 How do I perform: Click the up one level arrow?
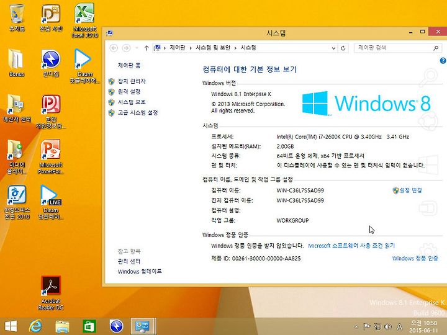(x=147, y=48)
